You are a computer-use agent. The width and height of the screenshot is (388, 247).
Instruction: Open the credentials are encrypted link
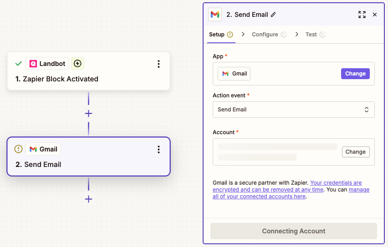pyautogui.click(x=336, y=183)
